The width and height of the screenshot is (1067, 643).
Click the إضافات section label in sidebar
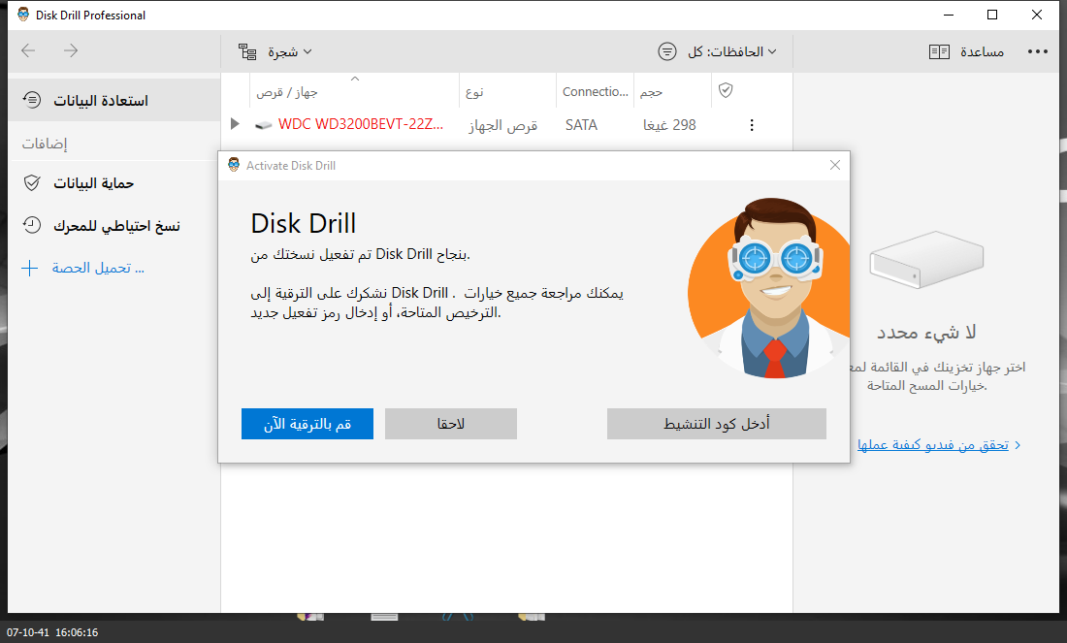[45, 144]
